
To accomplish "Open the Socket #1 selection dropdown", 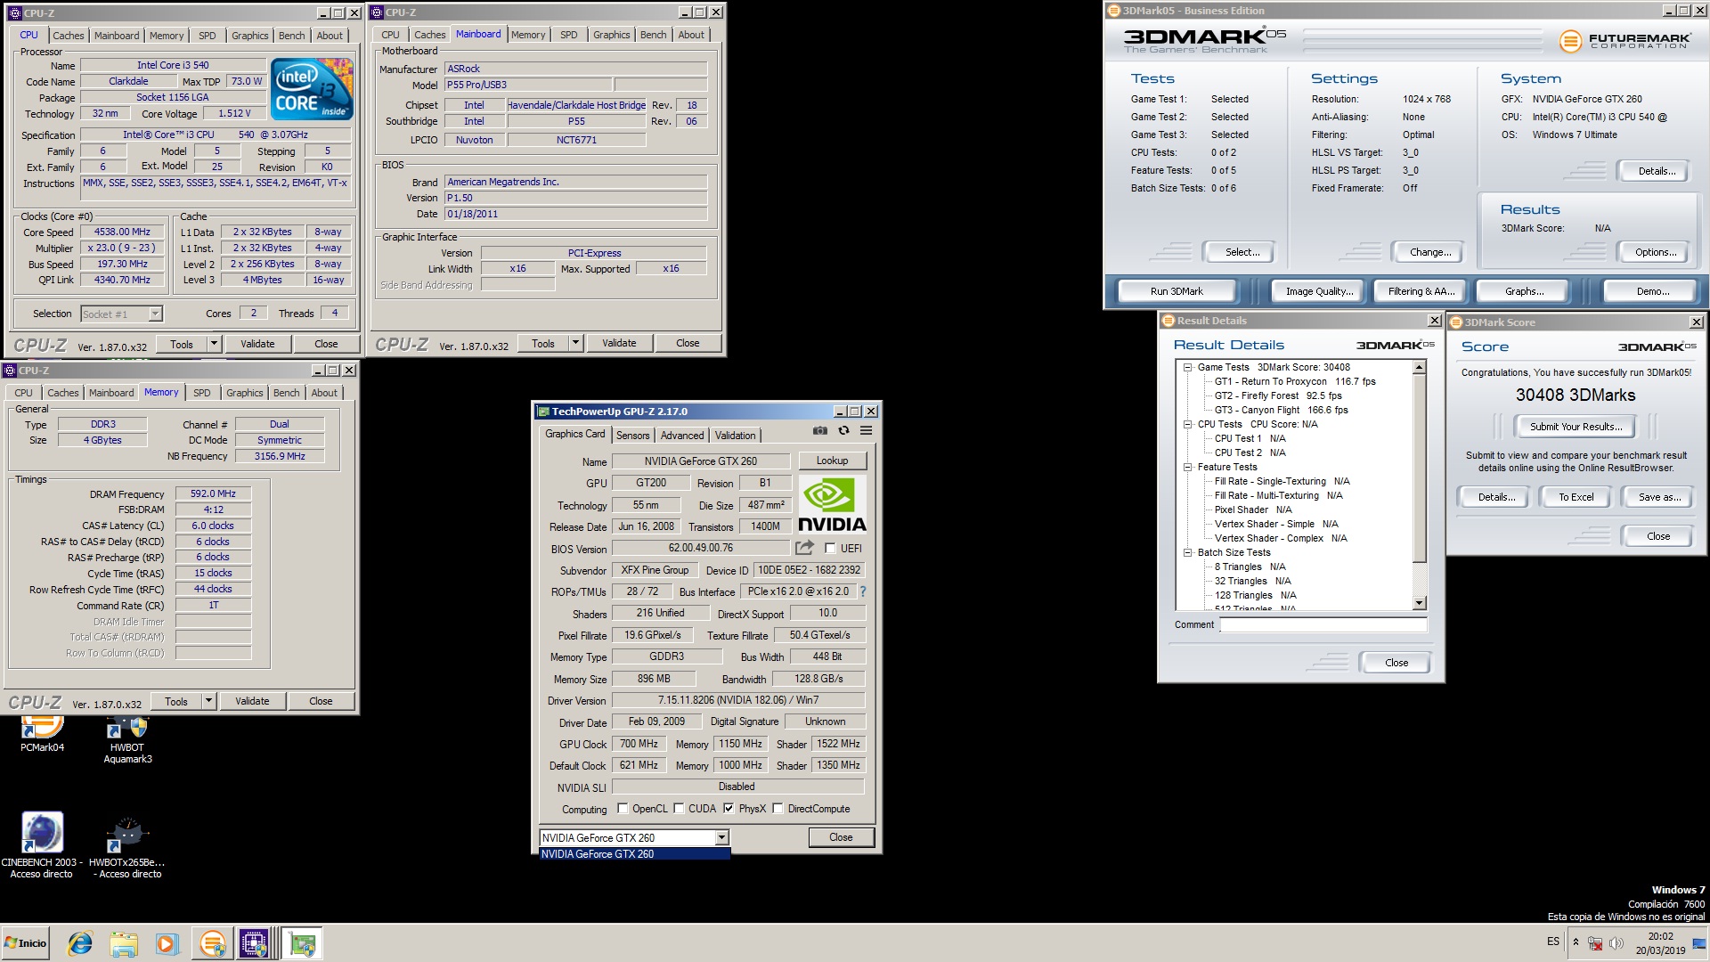I will point(155,314).
